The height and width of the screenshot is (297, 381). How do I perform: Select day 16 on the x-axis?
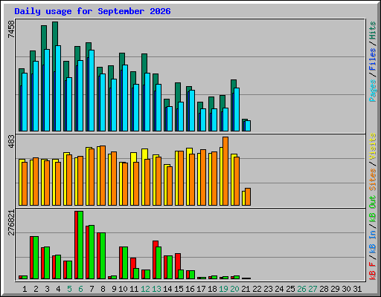click(x=190, y=289)
